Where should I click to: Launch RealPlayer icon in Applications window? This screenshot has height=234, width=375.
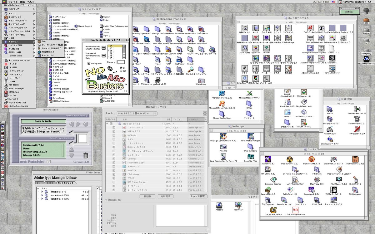point(179,59)
